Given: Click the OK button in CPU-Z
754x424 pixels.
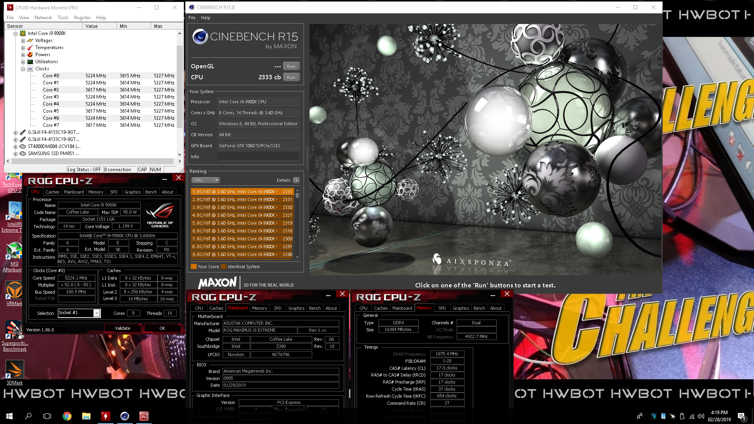Looking at the screenshot, I should pyautogui.click(x=162, y=328).
